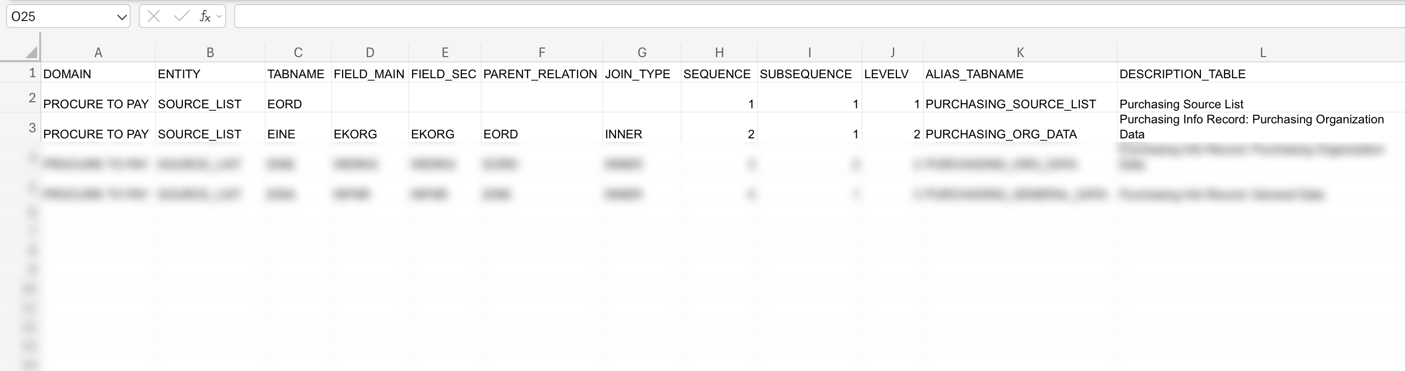The height and width of the screenshot is (371, 1405).
Task: Expand the Name Box list of named ranges
Action: click(x=121, y=17)
